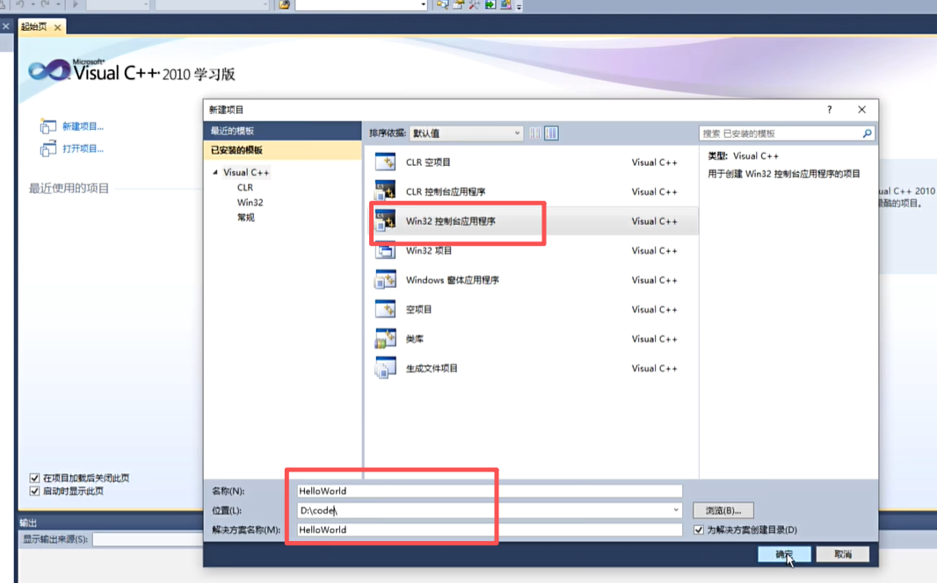Screen dimensions: 937x583
Task: Switch the template list to small icons view
Action: 534,133
